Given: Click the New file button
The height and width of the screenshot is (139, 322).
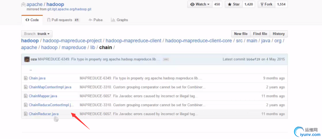Looking at the screenshot, I should click(241, 34).
